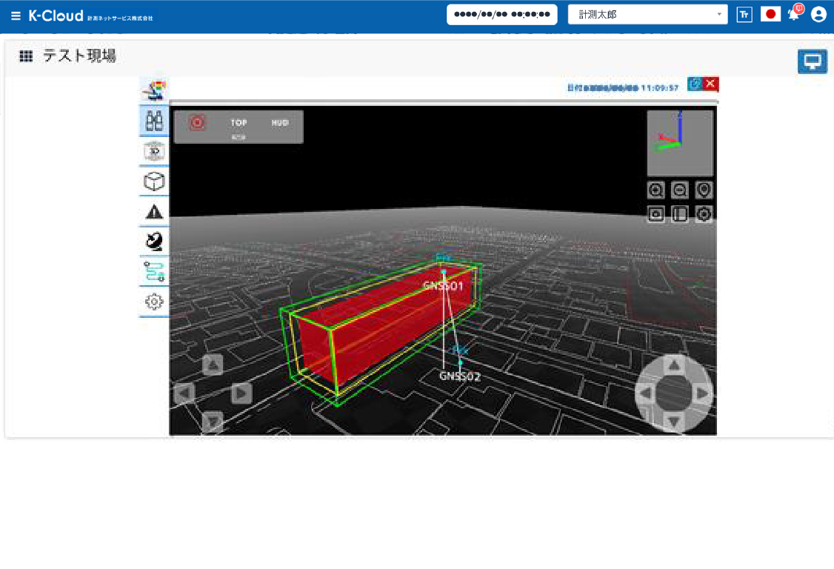Click the text size Tt icon
This screenshot has width=834, height=569.
pyautogui.click(x=744, y=15)
